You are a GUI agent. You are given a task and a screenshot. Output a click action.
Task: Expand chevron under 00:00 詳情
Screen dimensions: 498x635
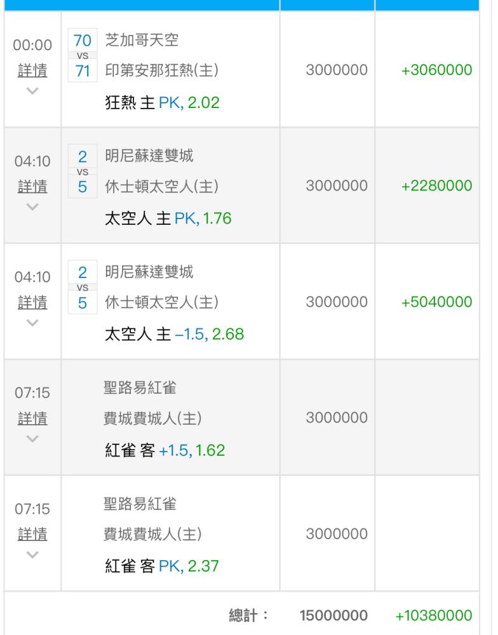(x=32, y=91)
